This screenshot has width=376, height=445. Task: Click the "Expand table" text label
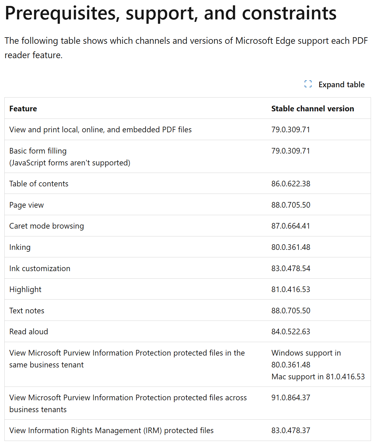[x=341, y=85]
